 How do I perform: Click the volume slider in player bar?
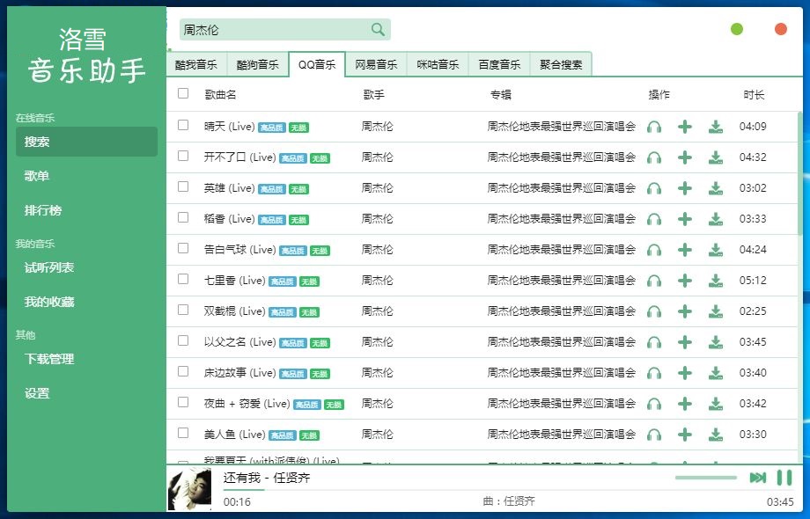[705, 478]
